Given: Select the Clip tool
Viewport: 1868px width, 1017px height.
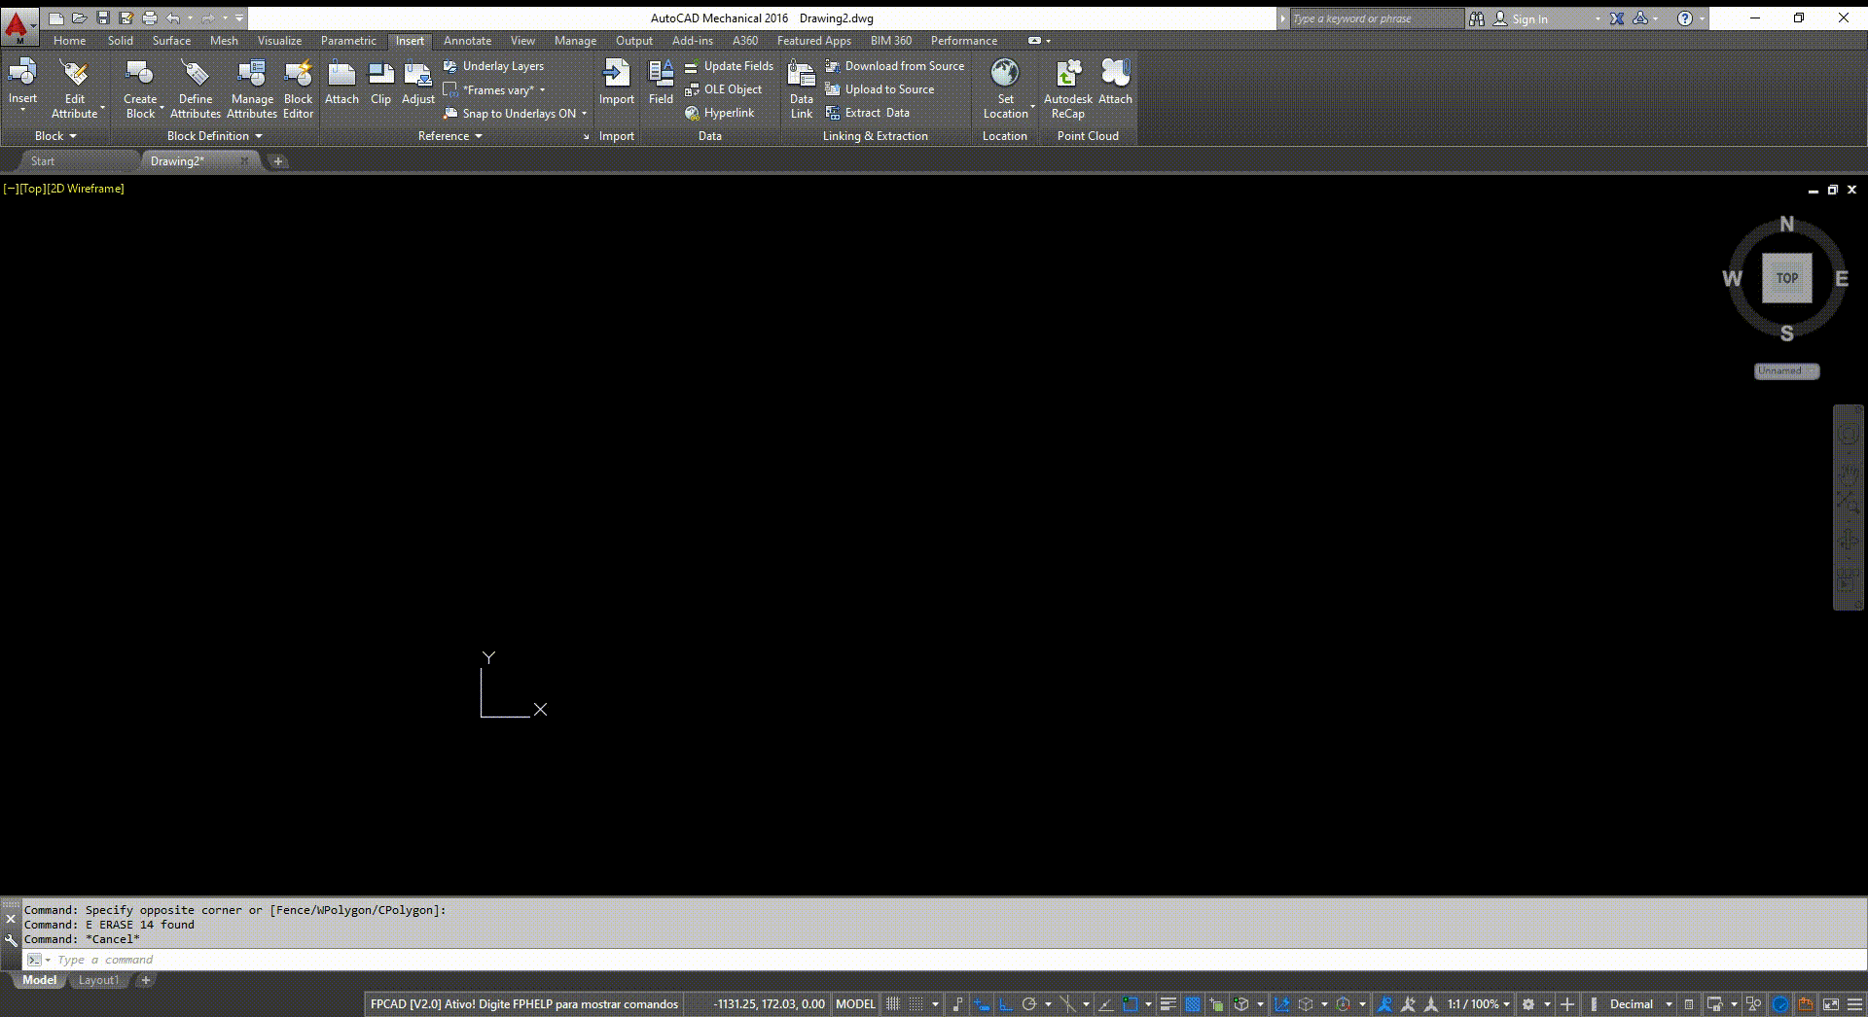Looking at the screenshot, I should pyautogui.click(x=380, y=83).
